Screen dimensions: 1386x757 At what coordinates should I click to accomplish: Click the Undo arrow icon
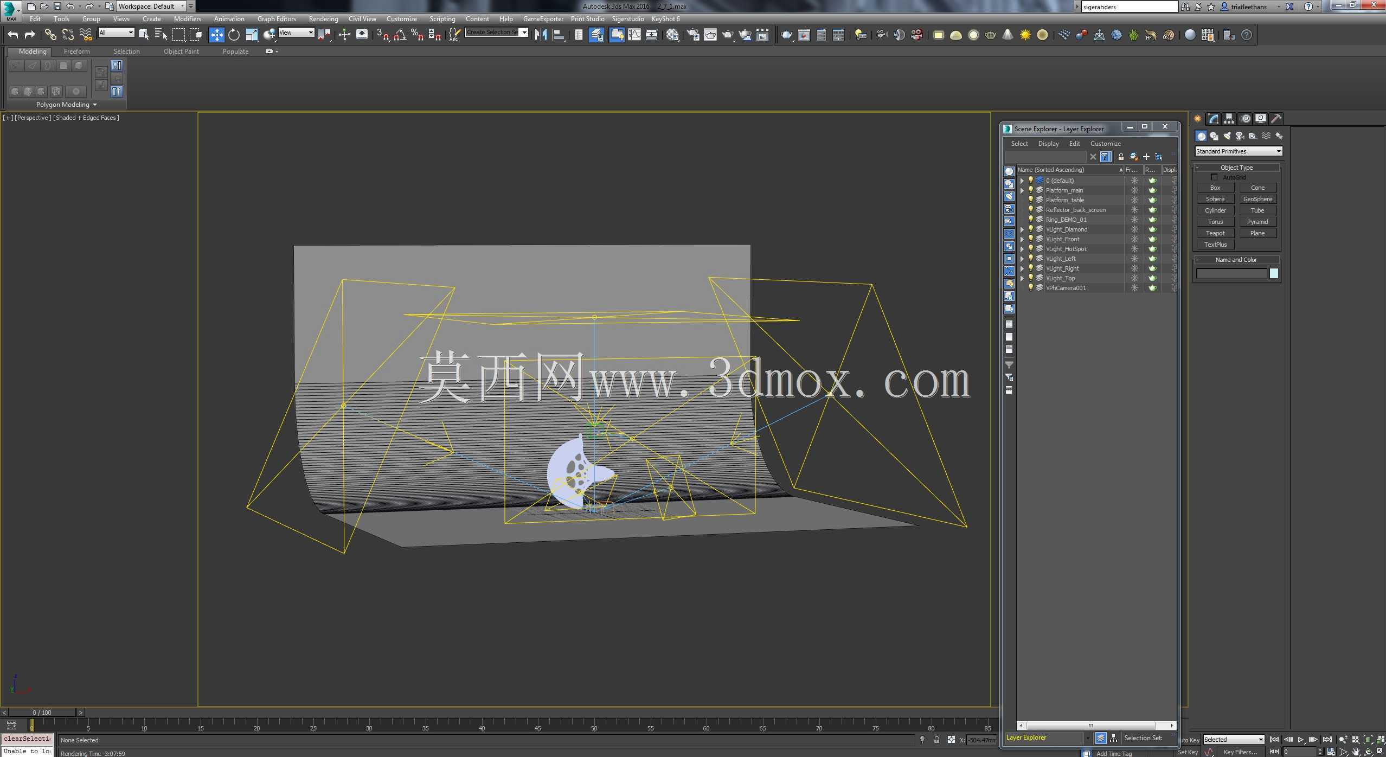(12, 35)
